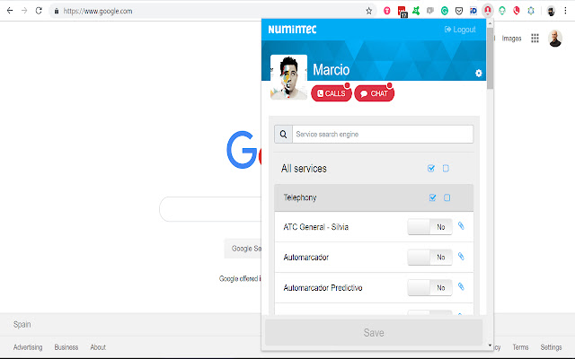Check the Telephony select-all checkbox
This screenshot has height=359, width=575.
pyautogui.click(x=433, y=197)
